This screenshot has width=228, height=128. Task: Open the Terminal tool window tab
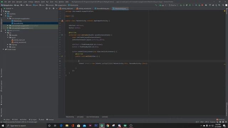click(50, 119)
